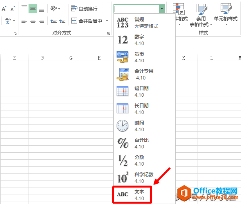The image size is (241, 204).
Task: Center text horizontally
Action: click(x=33, y=21)
